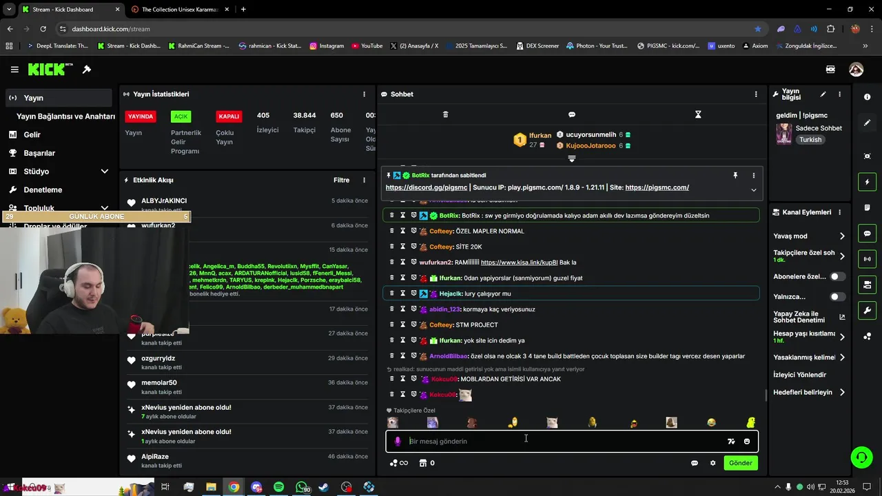Open the emoji picker in the message box

click(x=747, y=442)
